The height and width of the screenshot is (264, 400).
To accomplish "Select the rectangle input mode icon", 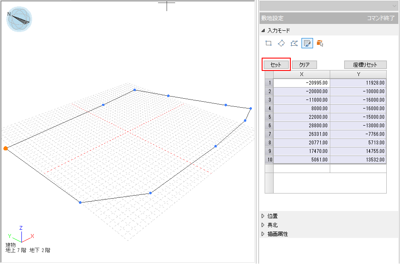I will point(269,43).
